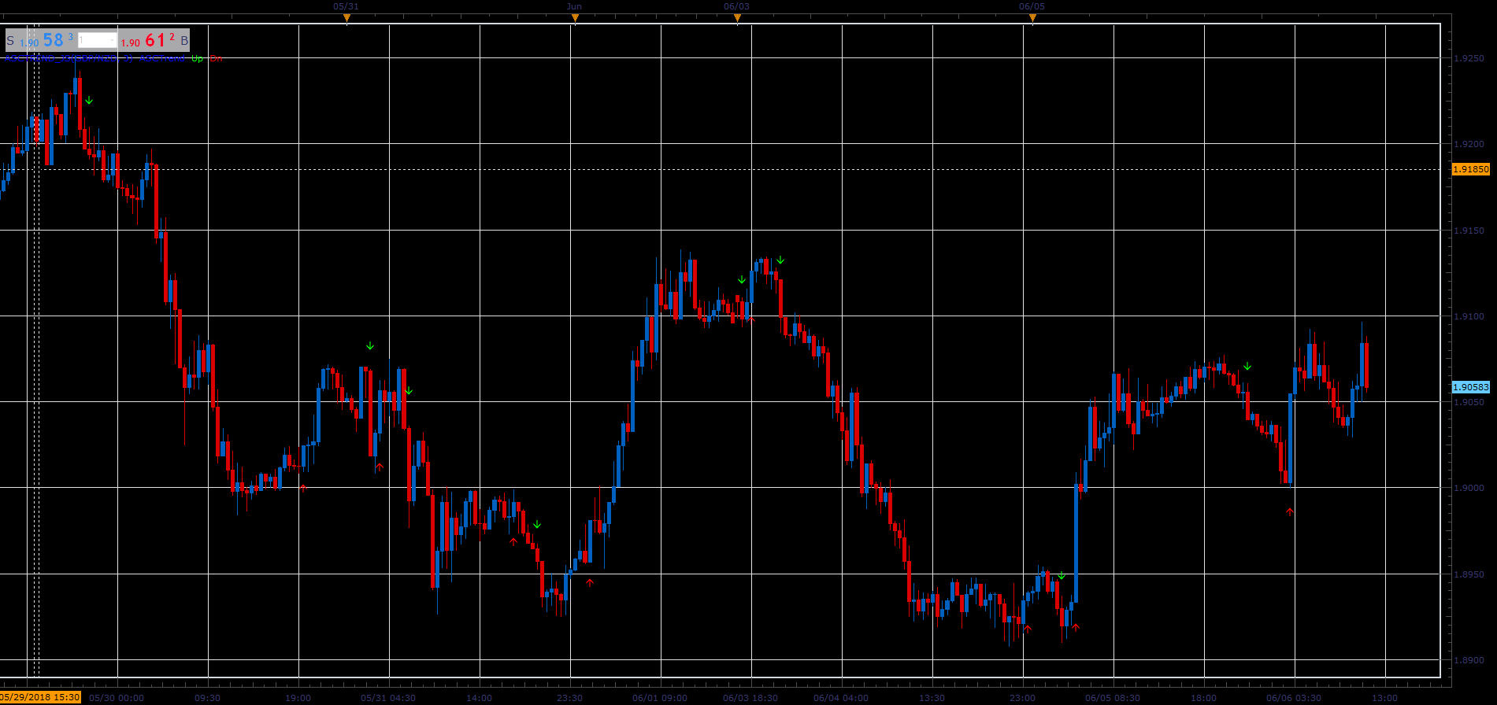The height and width of the screenshot is (705, 1497).
Task: Click the 1.9000 price axis label
Action: pos(1469,488)
